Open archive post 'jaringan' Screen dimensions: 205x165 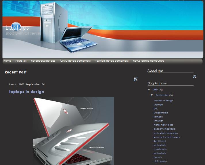pos(158,117)
